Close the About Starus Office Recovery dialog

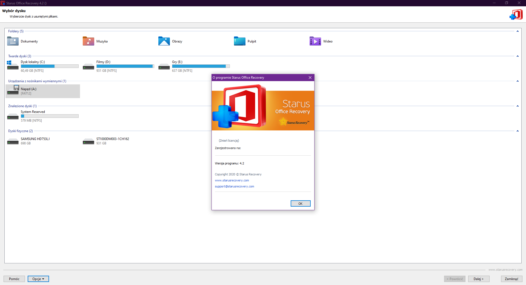[x=310, y=78]
